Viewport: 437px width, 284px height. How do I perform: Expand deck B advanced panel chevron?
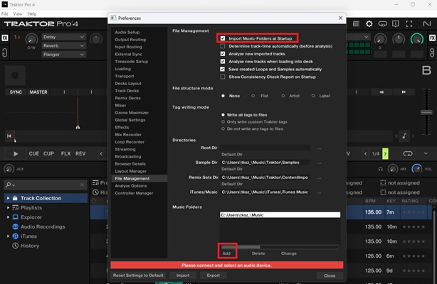coord(426,153)
